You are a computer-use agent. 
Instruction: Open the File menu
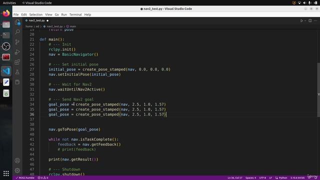coord(16,14)
